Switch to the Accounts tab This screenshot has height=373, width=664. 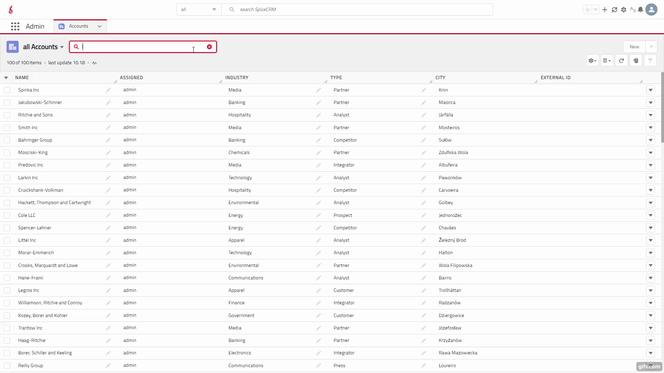coord(79,26)
